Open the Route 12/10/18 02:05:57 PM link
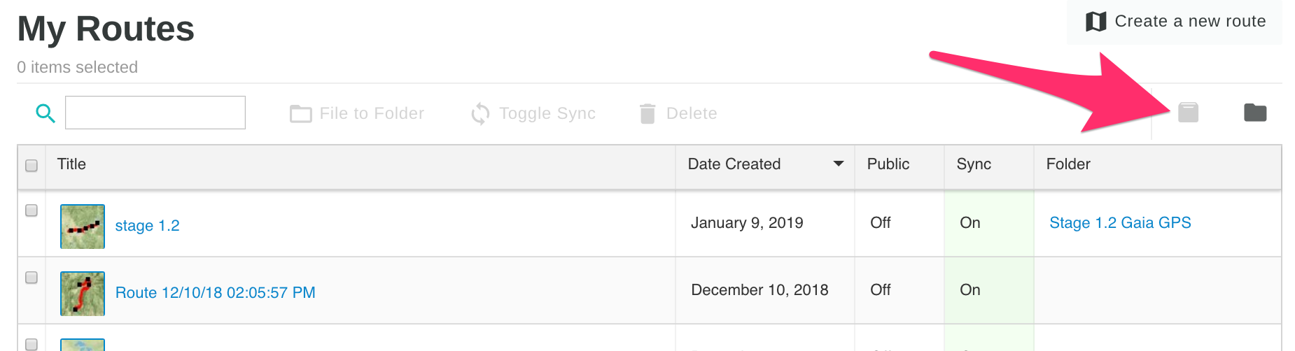Viewport: 1295px width, 351px height. click(x=215, y=293)
